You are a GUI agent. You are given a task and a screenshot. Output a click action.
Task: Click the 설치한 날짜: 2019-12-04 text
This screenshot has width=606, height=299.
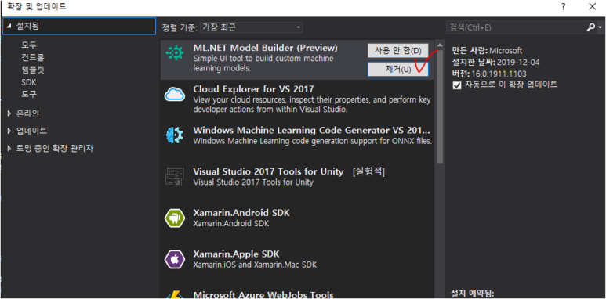click(495, 62)
